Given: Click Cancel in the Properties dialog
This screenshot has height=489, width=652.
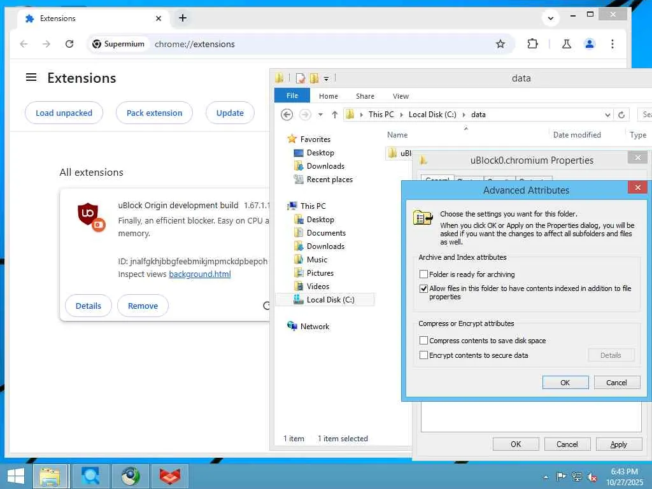Looking at the screenshot, I should 567,444.
